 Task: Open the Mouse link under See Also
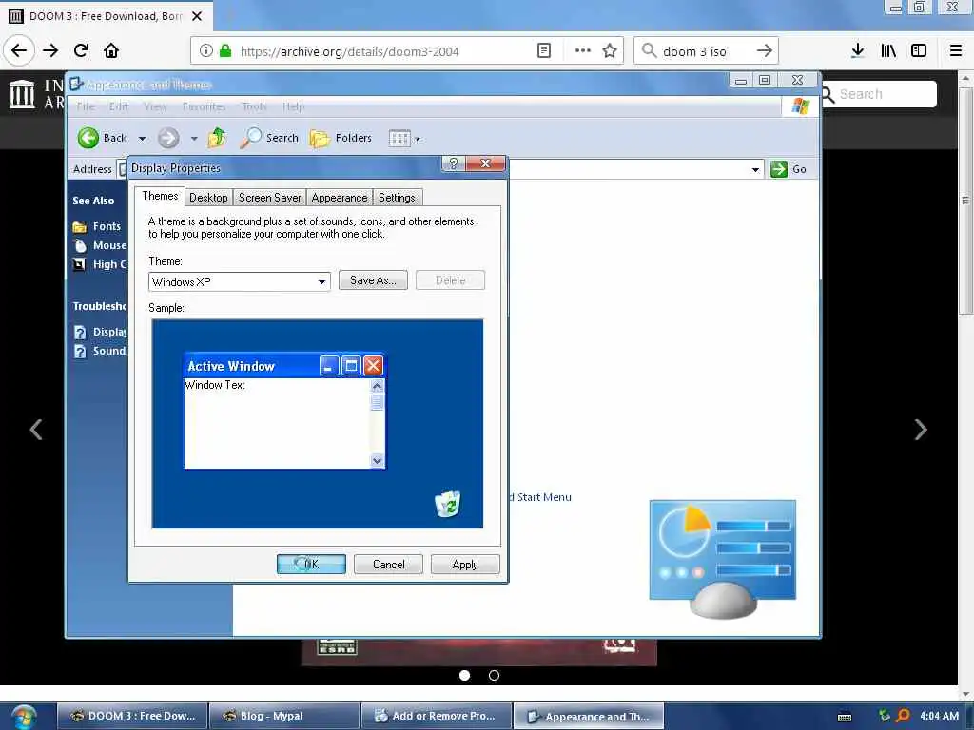point(99,245)
